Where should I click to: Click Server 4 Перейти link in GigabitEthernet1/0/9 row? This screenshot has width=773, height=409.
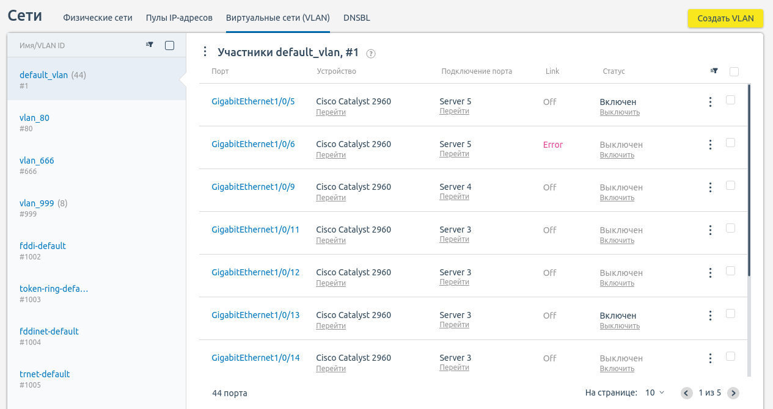click(x=454, y=197)
